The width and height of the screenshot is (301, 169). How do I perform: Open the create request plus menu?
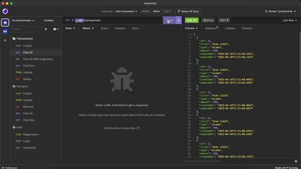(55, 29)
